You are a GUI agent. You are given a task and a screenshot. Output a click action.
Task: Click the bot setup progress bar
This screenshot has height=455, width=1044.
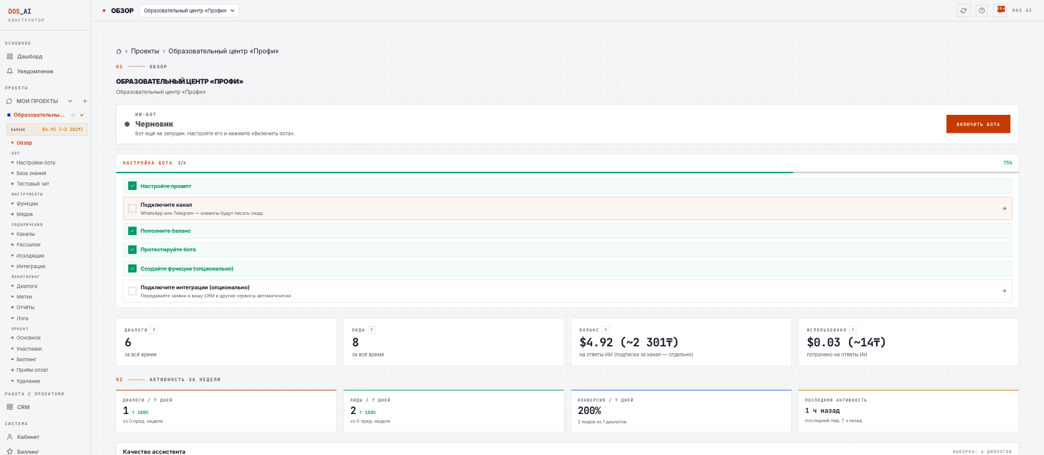coord(567,173)
